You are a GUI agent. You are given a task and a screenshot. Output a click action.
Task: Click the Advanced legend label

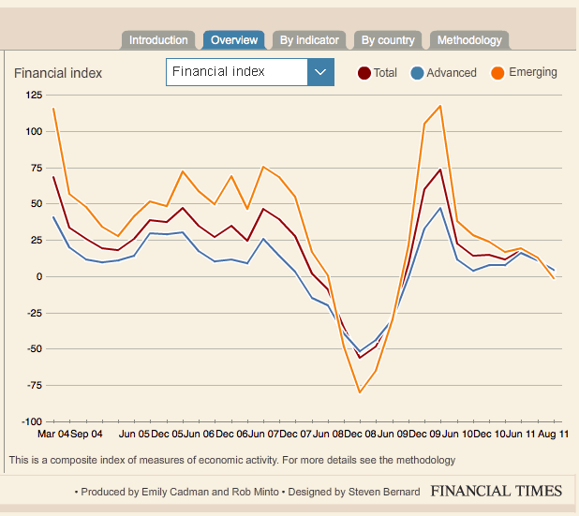pyautogui.click(x=452, y=73)
